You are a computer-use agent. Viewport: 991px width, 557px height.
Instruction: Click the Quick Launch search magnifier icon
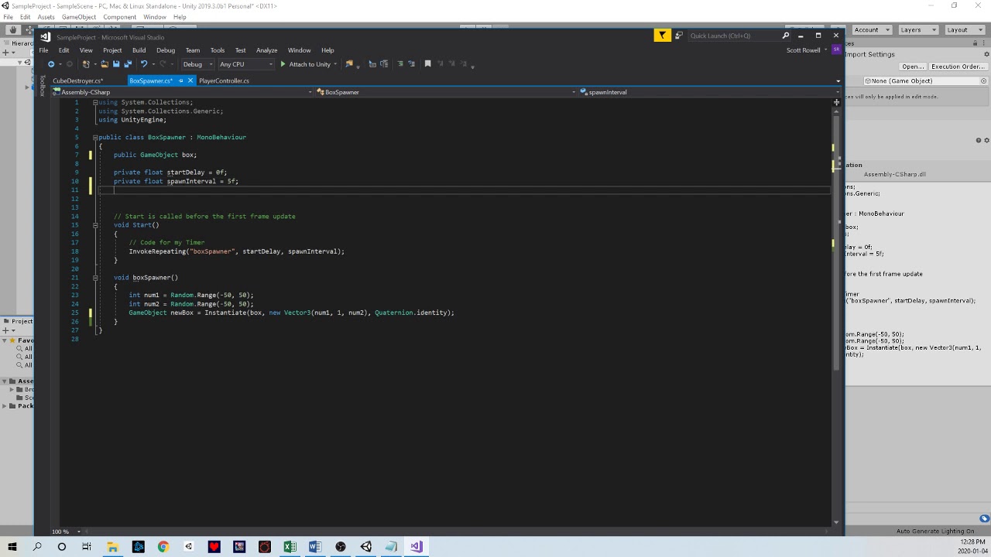785,36
